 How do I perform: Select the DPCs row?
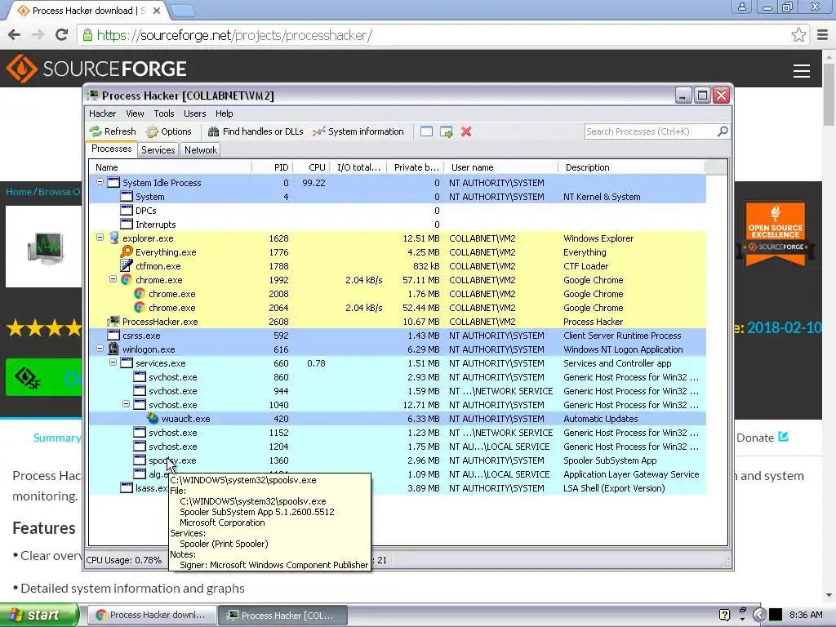[x=398, y=211]
